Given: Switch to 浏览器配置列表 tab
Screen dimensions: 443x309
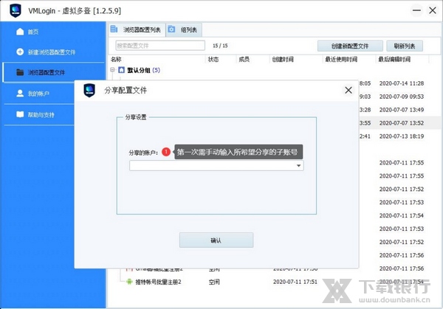Looking at the screenshot, I should pos(137,29).
